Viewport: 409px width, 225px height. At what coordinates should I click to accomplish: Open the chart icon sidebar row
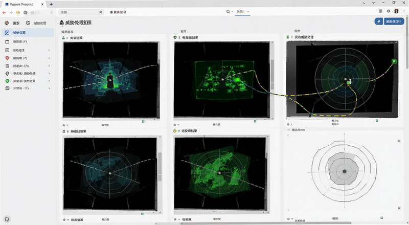(x=28, y=50)
